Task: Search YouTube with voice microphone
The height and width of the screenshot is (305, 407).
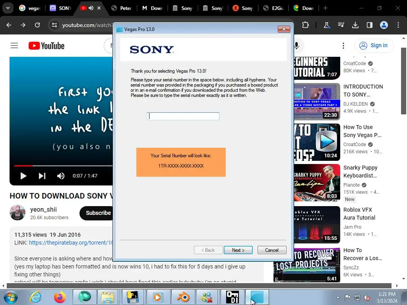Action: (x=297, y=46)
